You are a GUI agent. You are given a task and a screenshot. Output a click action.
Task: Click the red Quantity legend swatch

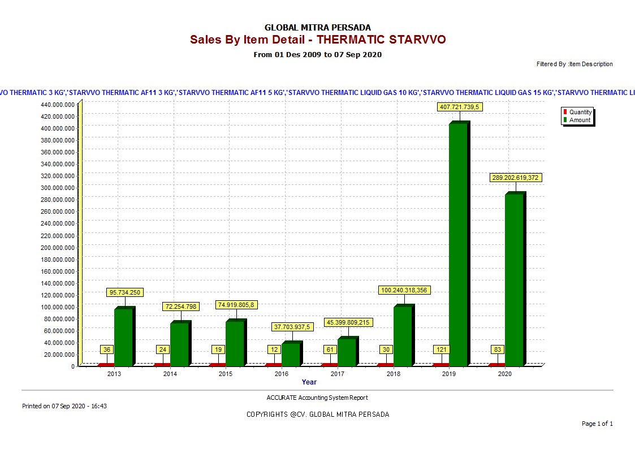pyautogui.click(x=564, y=112)
